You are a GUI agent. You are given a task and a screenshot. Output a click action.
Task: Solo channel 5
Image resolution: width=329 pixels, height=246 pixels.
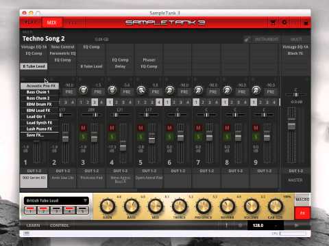tap(141, 137)
